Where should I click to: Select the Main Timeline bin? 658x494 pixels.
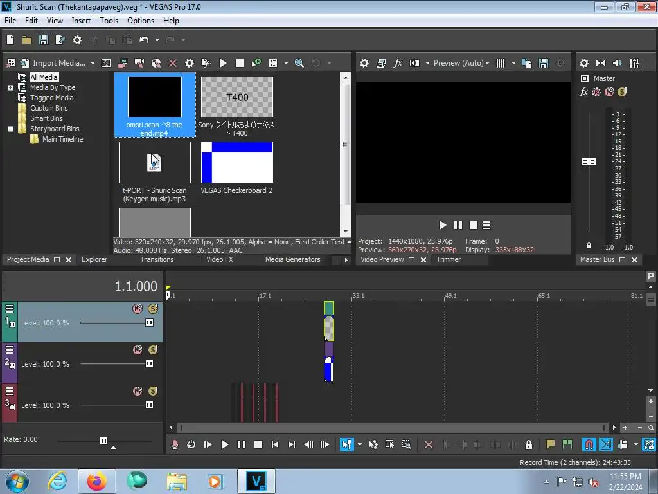[x=62, y=139]
